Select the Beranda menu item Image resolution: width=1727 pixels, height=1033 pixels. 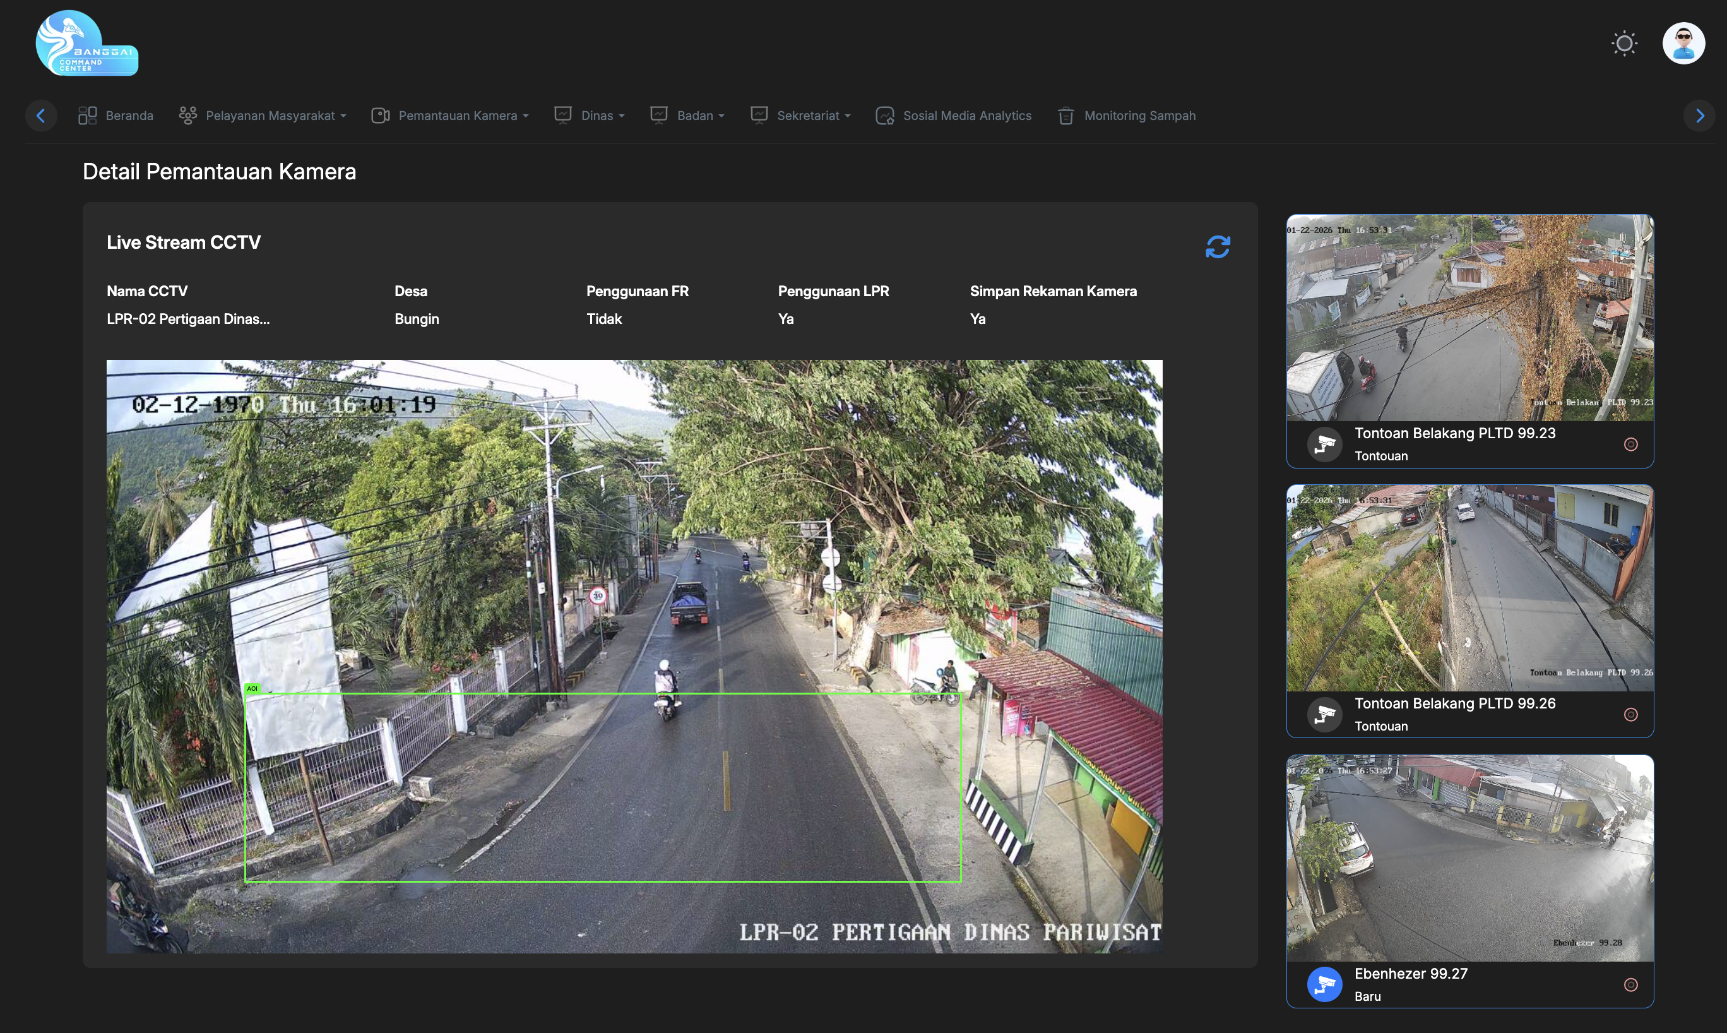tap(129, 116)
